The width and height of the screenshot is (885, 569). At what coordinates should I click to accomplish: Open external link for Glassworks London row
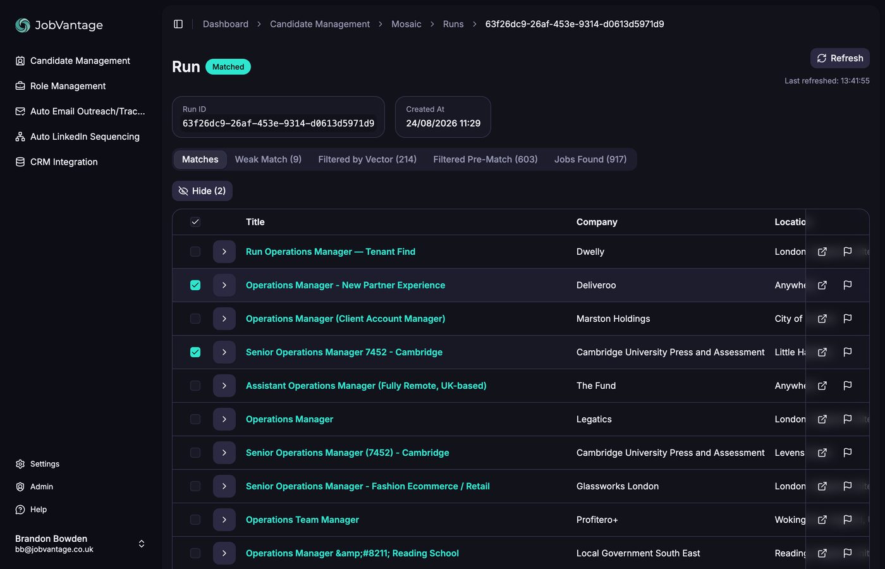tap(822, 486)
